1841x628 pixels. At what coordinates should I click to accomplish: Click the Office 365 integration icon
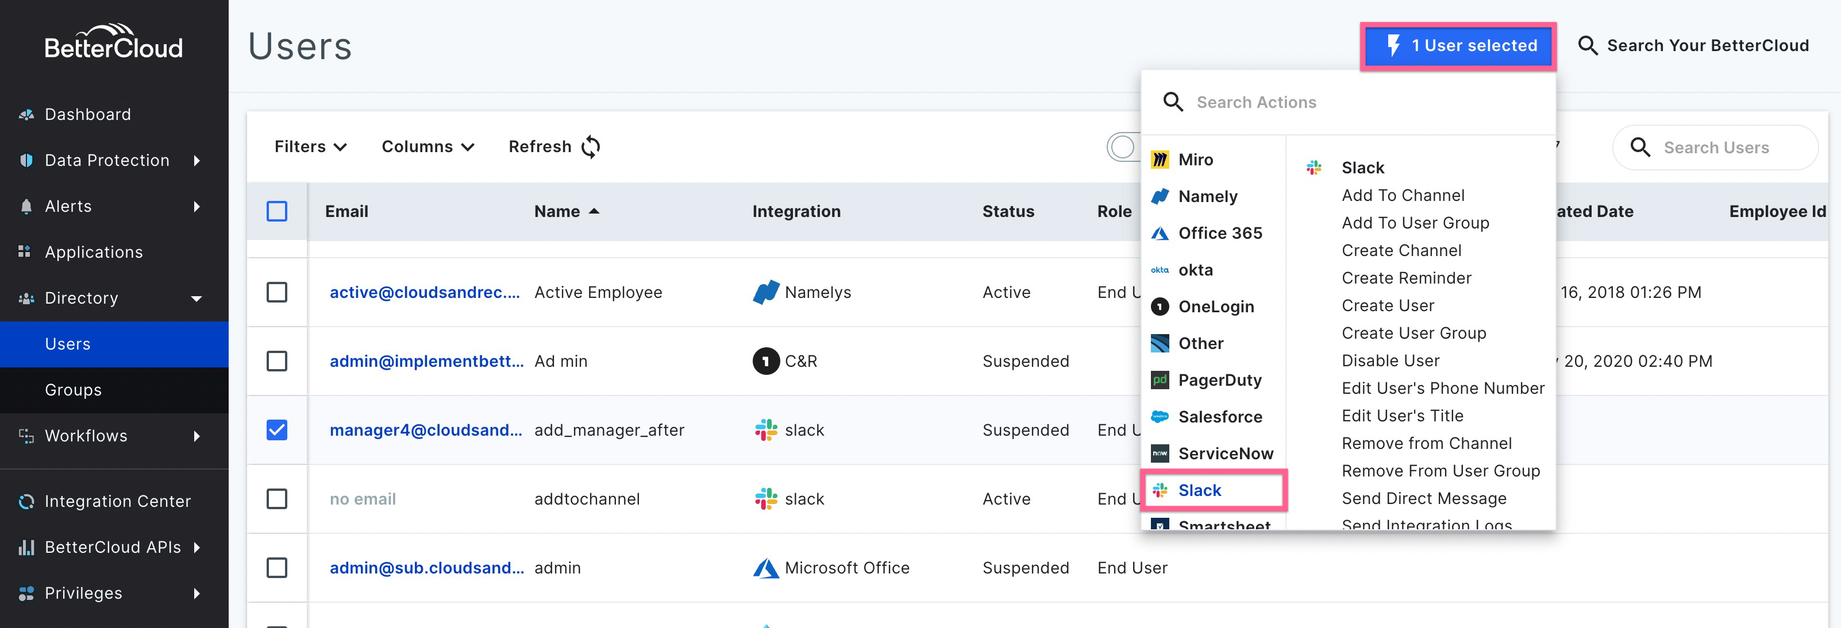1161,232
